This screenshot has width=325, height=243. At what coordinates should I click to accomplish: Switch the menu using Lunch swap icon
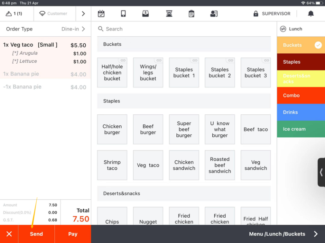[283, 29]
